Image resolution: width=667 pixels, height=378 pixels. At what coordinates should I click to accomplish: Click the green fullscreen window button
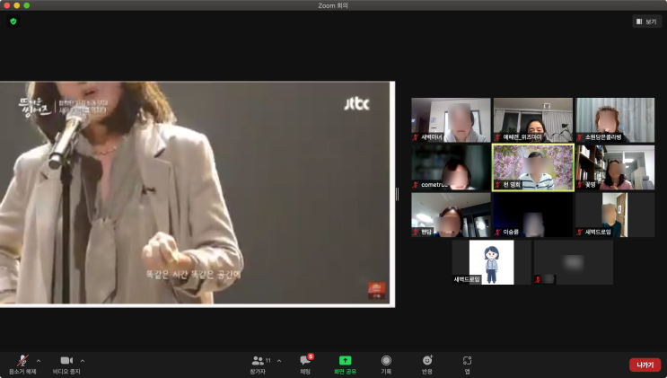coord(27,5)
